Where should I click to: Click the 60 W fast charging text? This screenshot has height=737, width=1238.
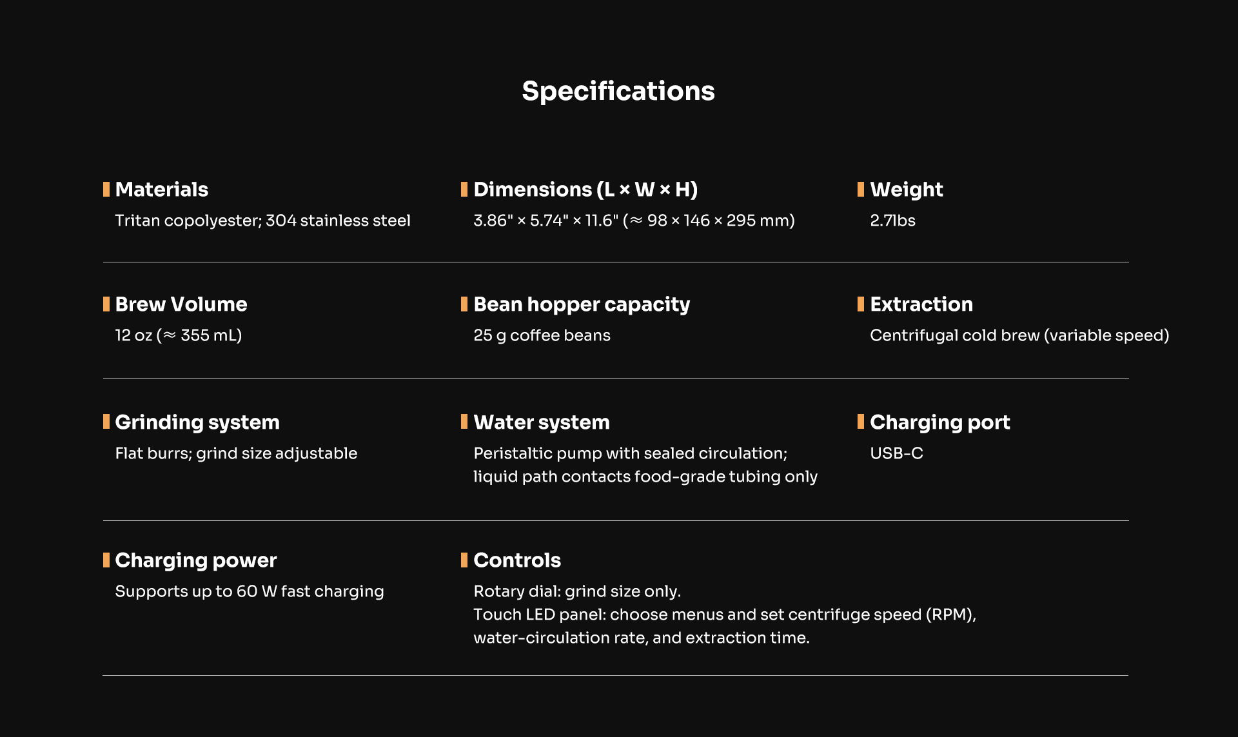click(250, 591)
